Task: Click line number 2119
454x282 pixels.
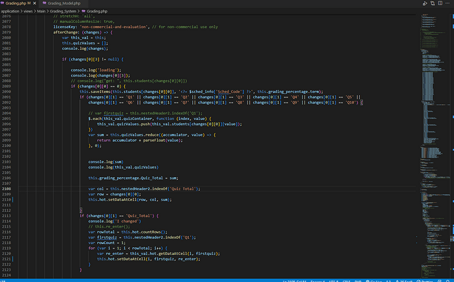Action: (x=7, y=248)
